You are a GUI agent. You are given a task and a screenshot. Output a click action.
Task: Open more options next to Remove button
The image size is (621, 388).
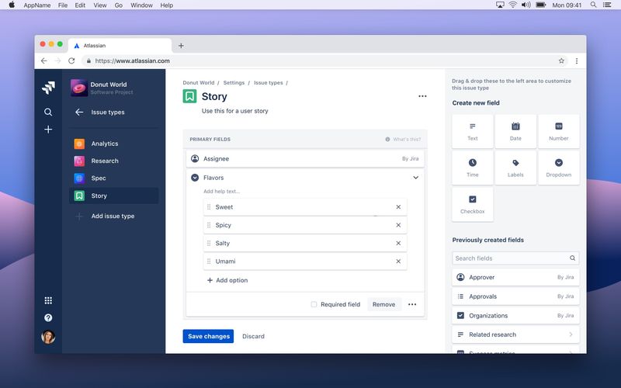[x=412, y=304]
